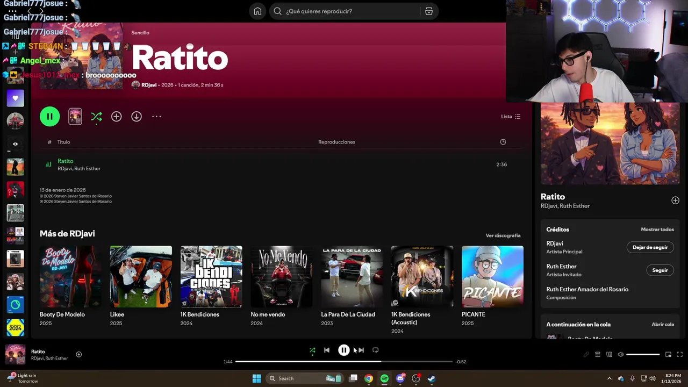Viewport: 688px width, 387px height.
Task: Open Chrome from the taskbar
Action: (368, 378)
